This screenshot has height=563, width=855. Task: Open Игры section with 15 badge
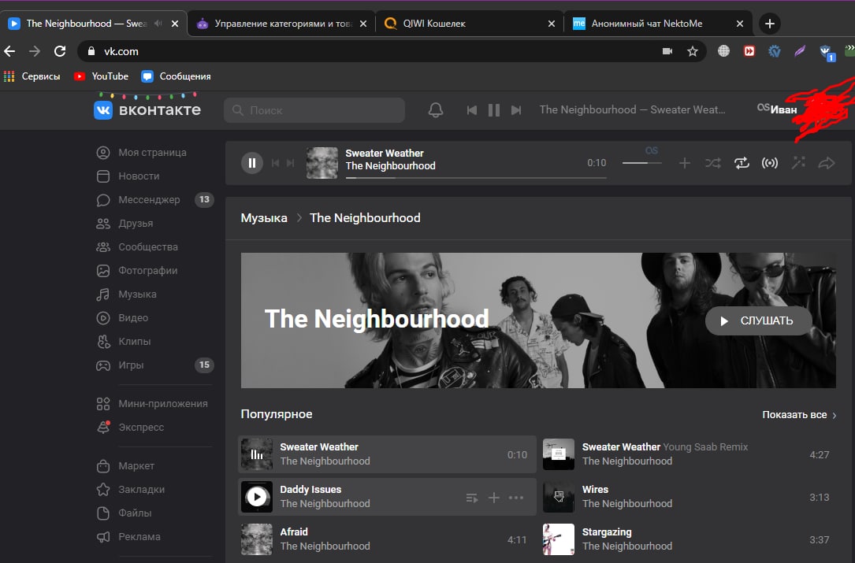[x=155, y=365]
